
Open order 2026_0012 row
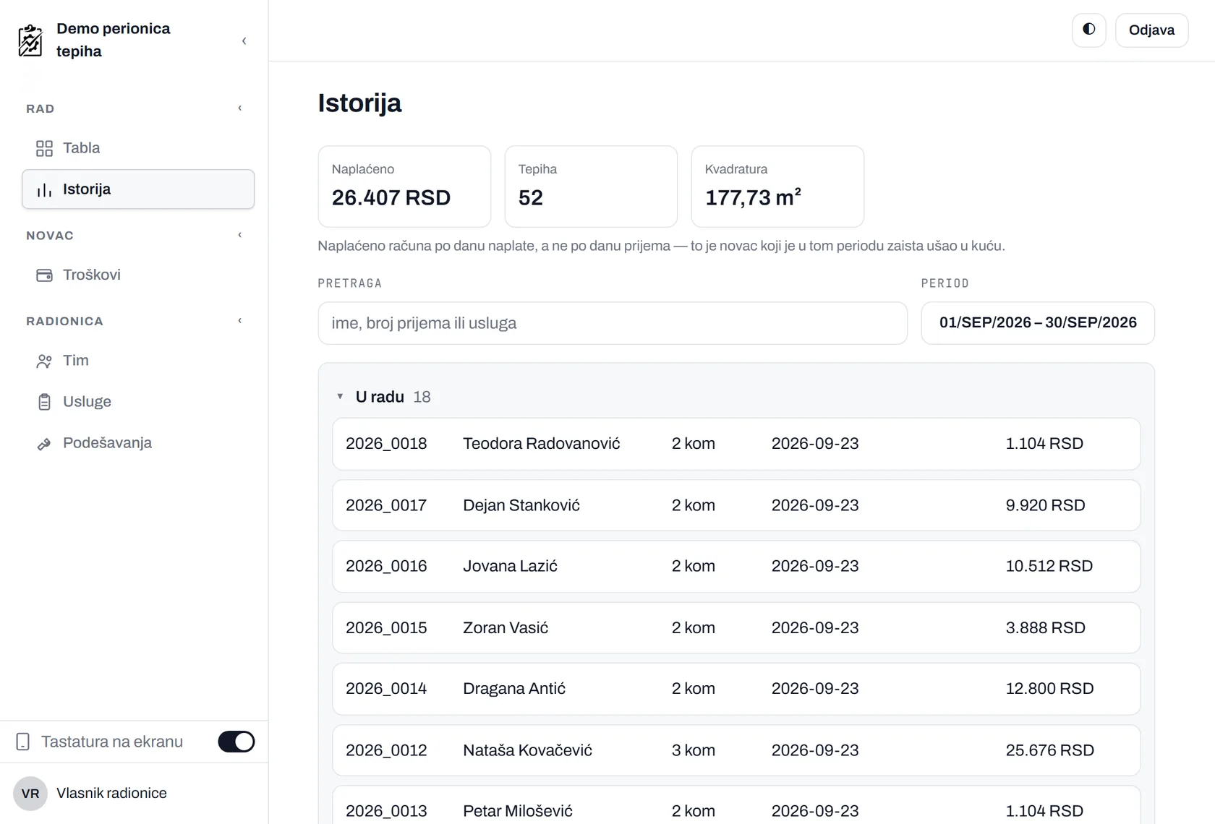[736, 750]
